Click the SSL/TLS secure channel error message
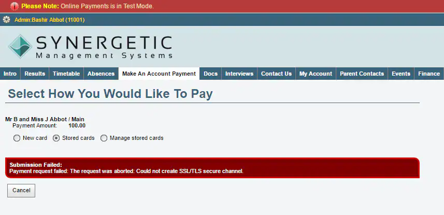The height and width of the screenshot is (215, 444). tap(126, 171)
